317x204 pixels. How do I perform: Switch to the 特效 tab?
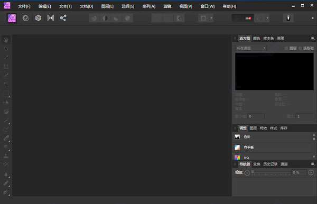pyautogui.click(x=263, y=128)
